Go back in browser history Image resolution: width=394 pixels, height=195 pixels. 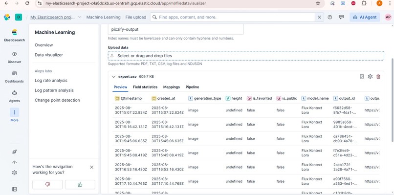(x=7, y=3)
